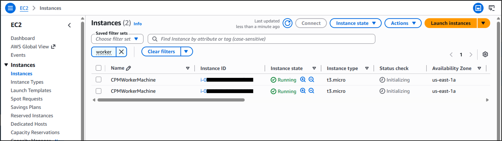Image resolution: width=502 pixels, height=141 pixels.
Task: Collapse the EC2 sidebar with chevron
Action: point(69,25)
